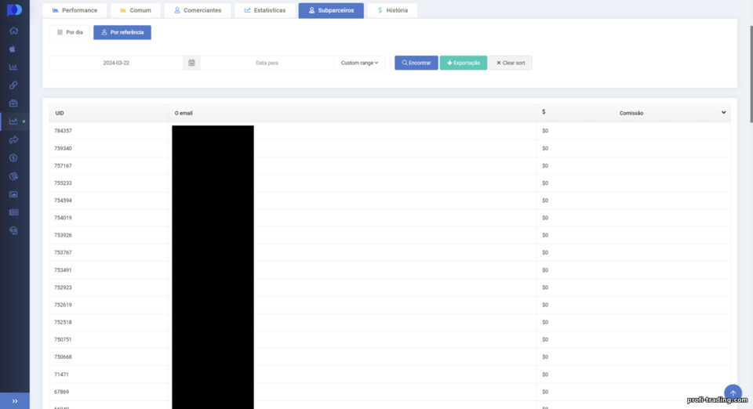Expand sidebar with double chevron button
Image resolution: width=753 pixels, height=409 pixels.
click(14, 401)
